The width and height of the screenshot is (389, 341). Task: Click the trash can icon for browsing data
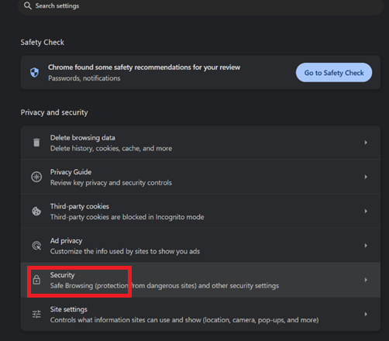[36, 143]
